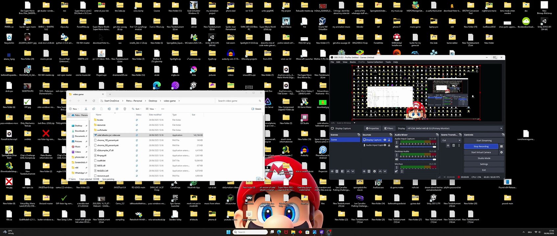This screenshot has height=236, width=557.
Task: Adjust Desktop Audio volume slider
Action: [x=418, y=160]
